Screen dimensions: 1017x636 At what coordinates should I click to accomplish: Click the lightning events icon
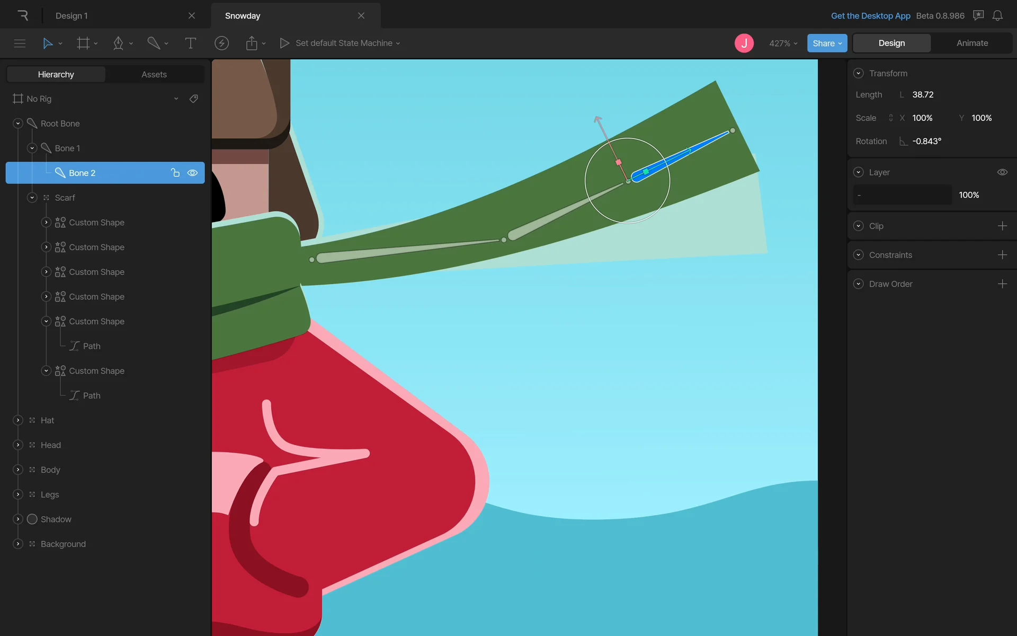coord(221,43)
